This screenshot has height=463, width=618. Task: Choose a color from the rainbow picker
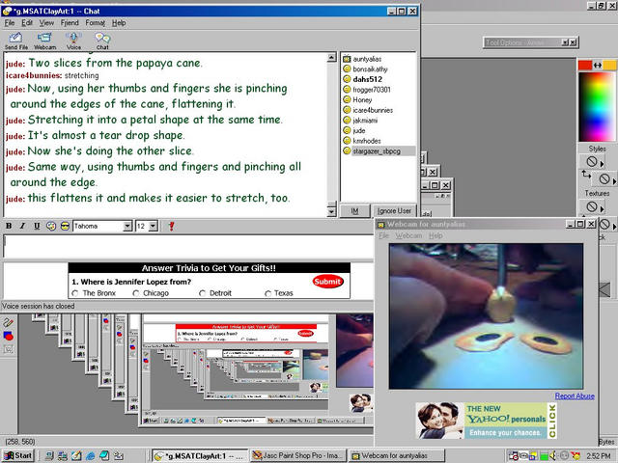tap(597, 106)
